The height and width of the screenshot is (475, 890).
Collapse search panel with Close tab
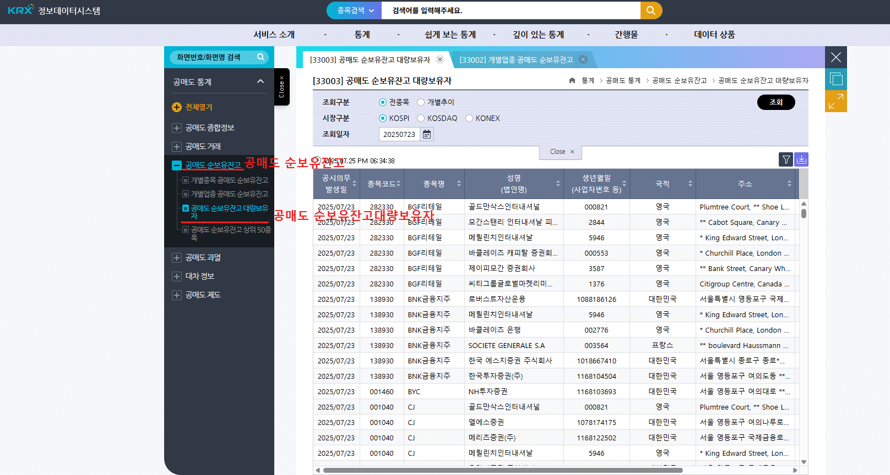561,152
